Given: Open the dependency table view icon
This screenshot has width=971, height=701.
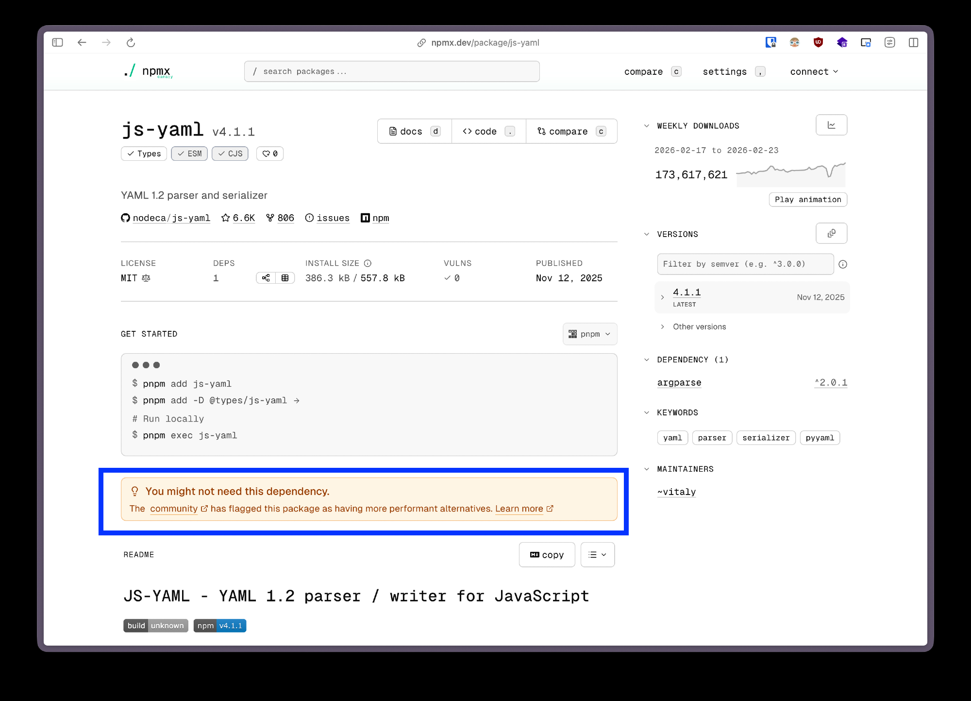Looking at the screenshot, I should 285,278.
